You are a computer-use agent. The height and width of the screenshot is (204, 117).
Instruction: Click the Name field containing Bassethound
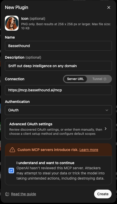point(58,46)
